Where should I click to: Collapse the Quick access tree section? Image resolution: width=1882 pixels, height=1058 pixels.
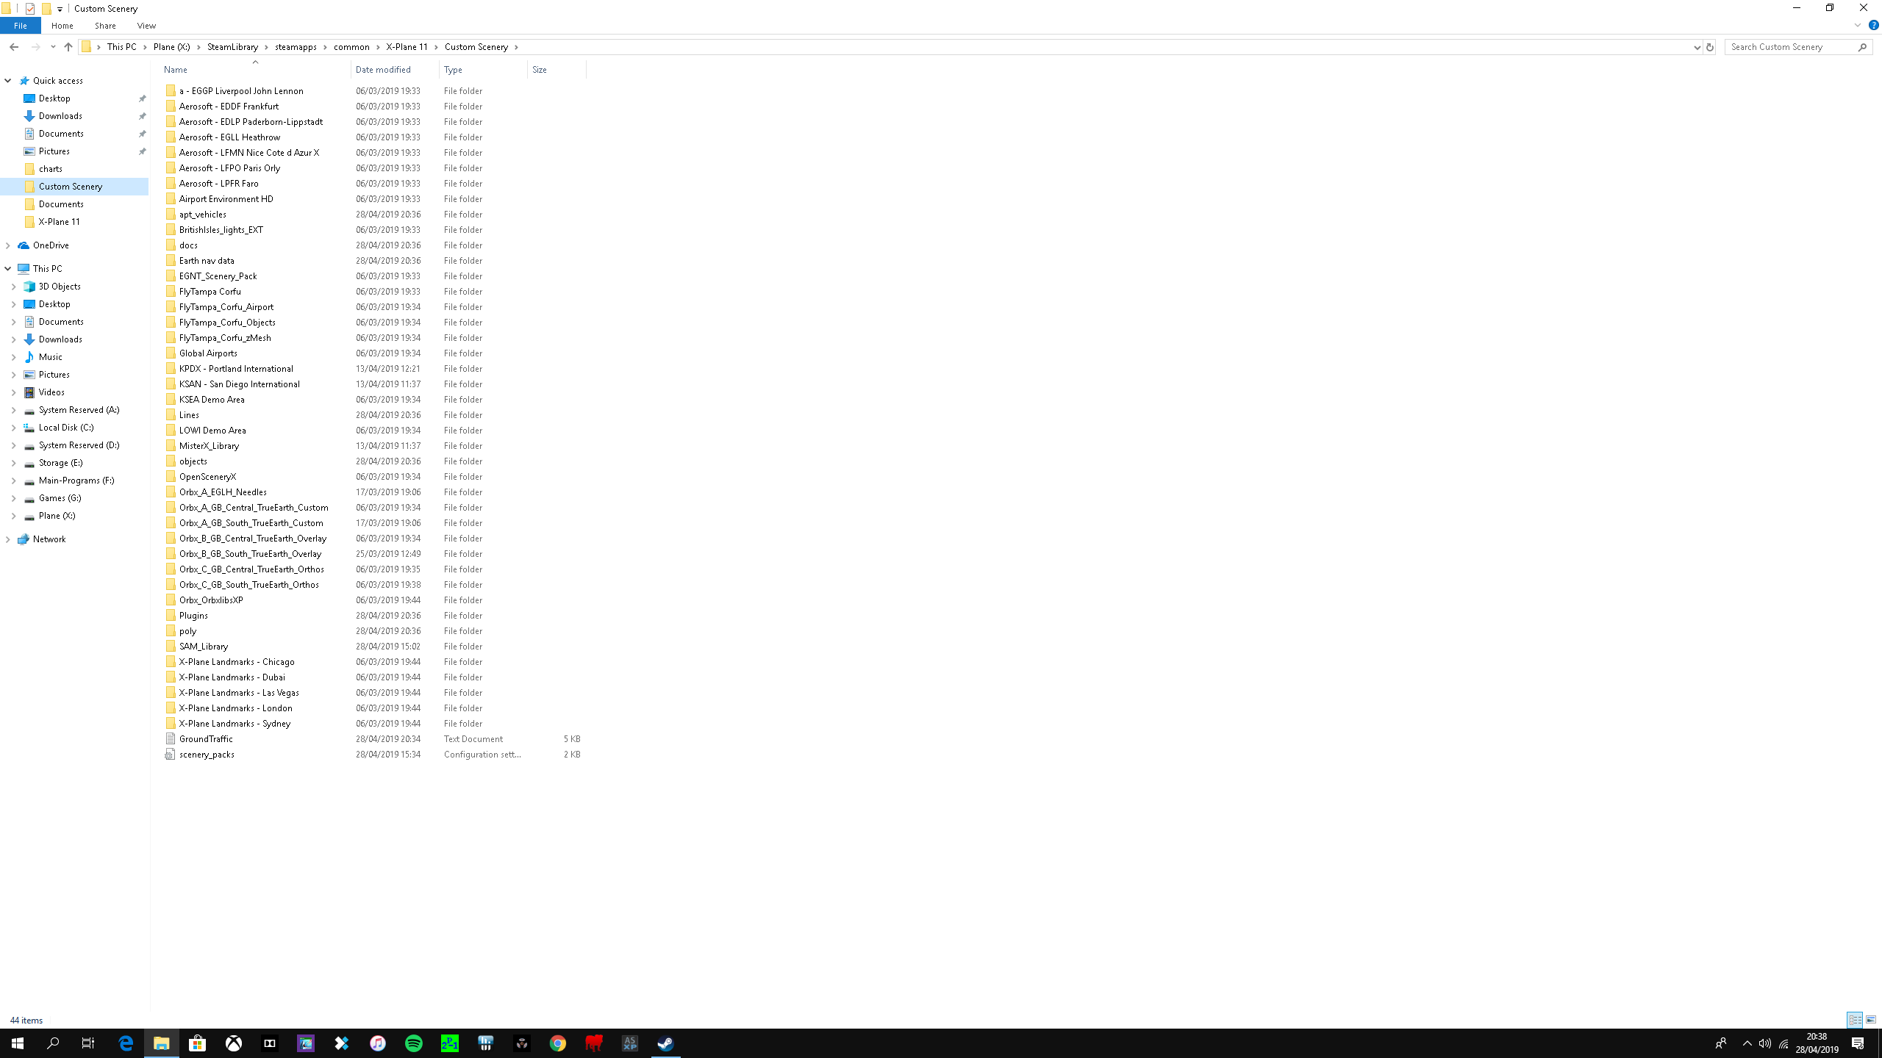[x=8, y=81]
